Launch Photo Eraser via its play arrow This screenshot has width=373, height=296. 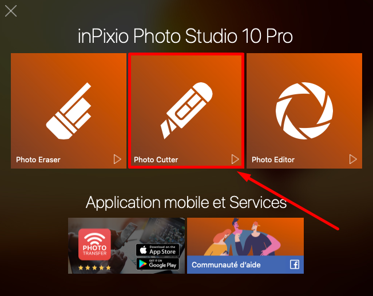pyautogui.click(x=117, y=159)
